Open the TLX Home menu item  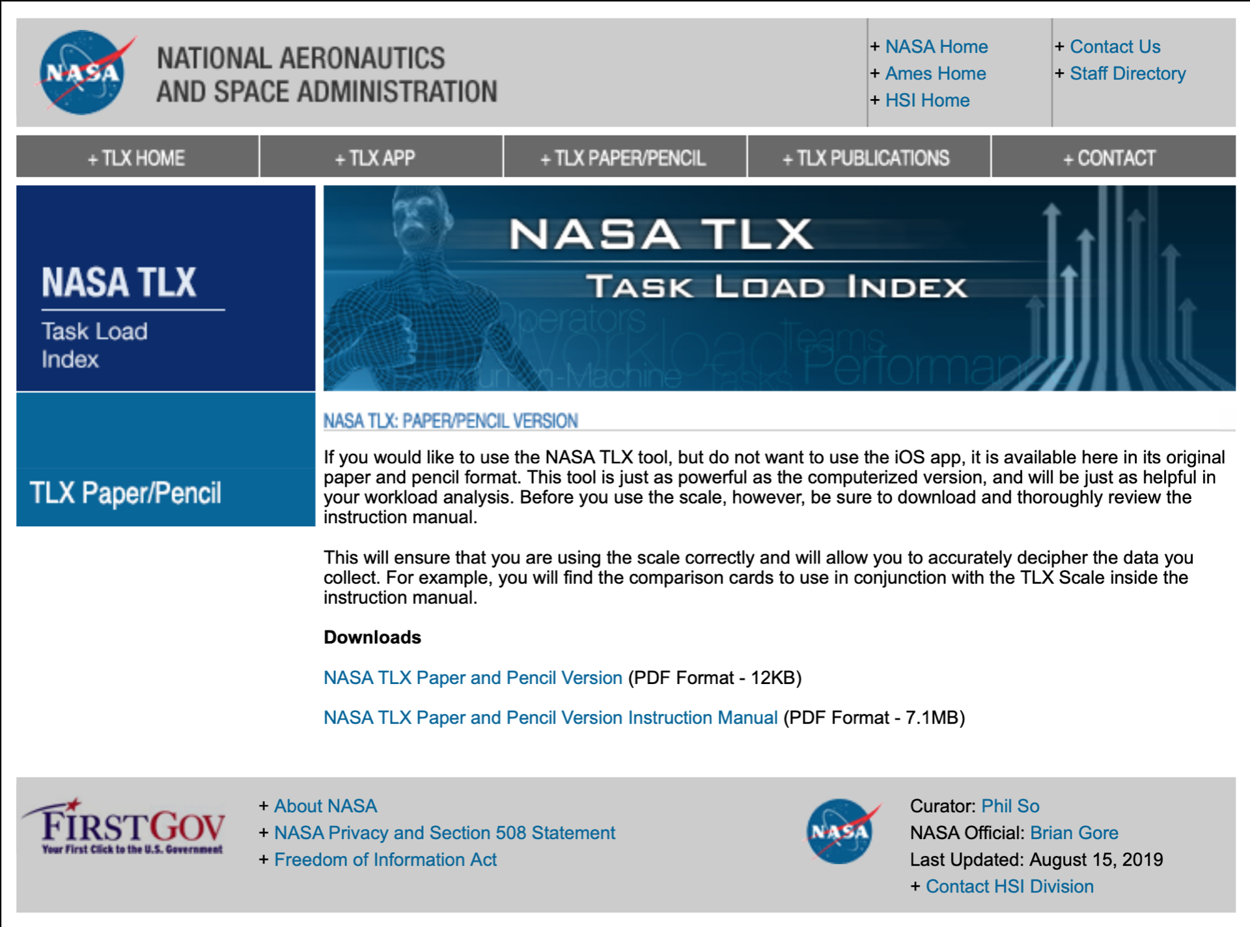pos(137,157)
